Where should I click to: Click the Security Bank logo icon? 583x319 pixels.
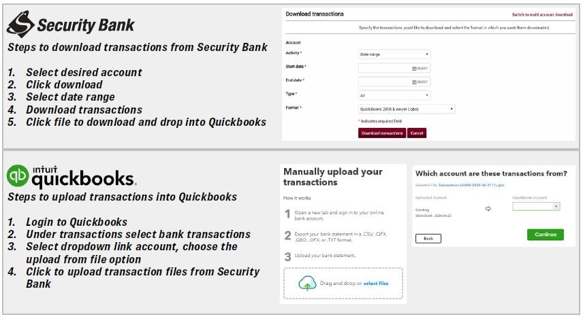pos(20,24)
